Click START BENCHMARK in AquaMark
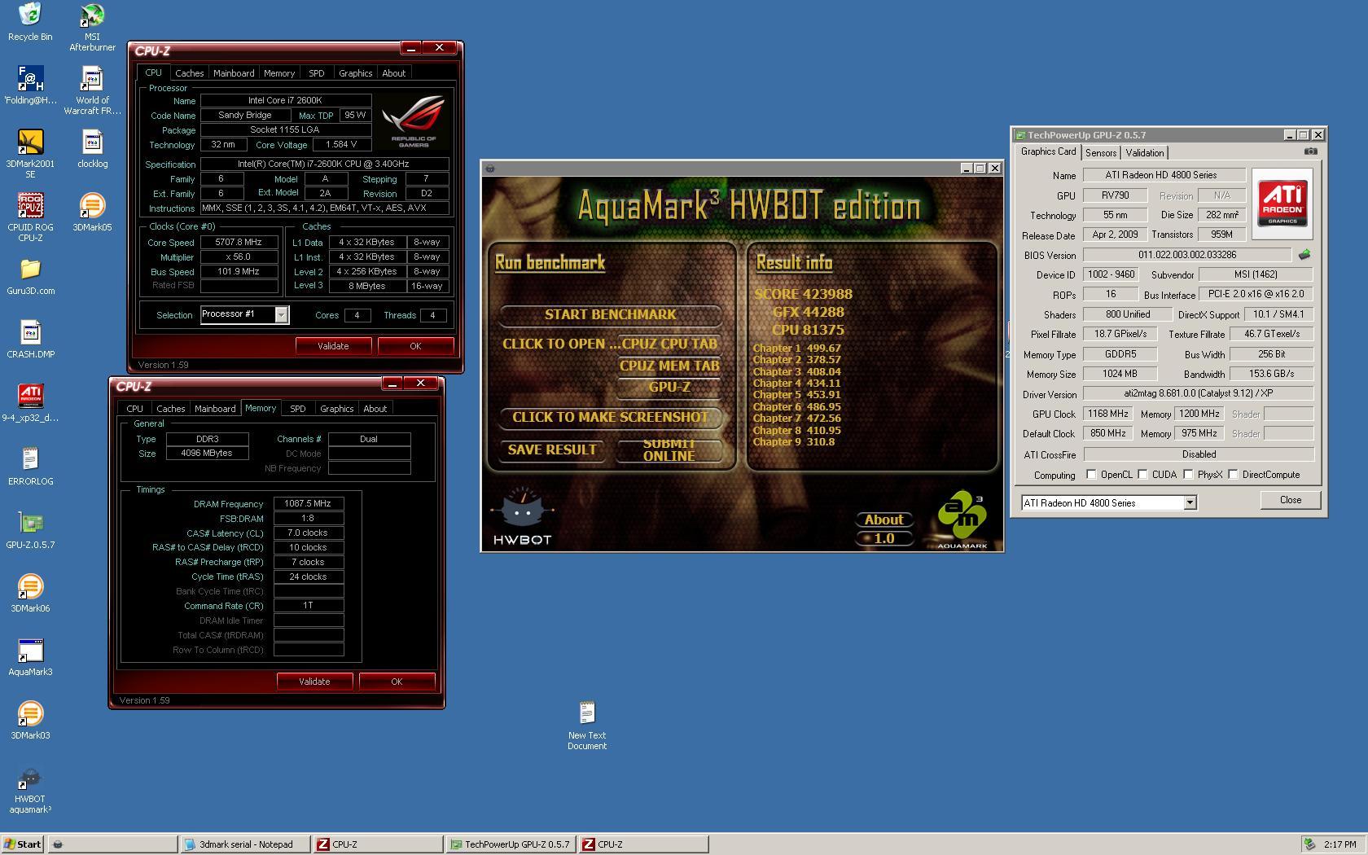Viewport: 1368px width, 855px height. click(610, 314)
